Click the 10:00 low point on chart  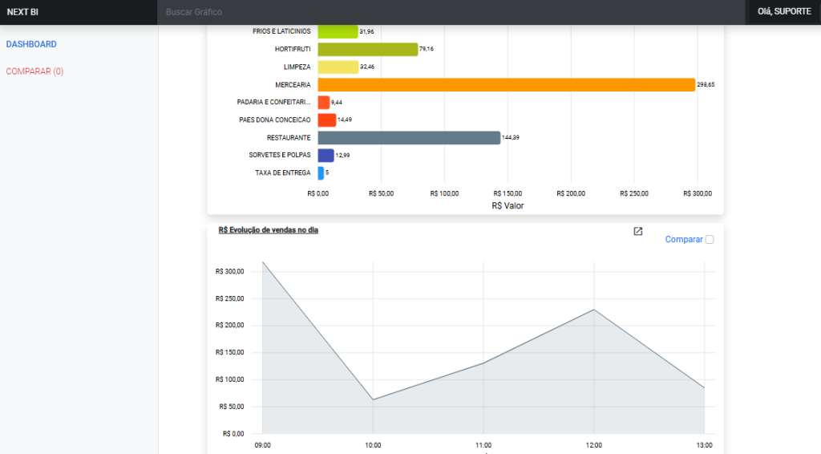tap(373, 399)
